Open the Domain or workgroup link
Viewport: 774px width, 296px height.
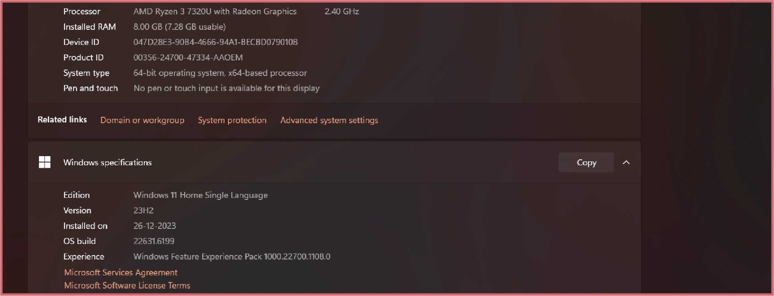[x=142, y=120]
